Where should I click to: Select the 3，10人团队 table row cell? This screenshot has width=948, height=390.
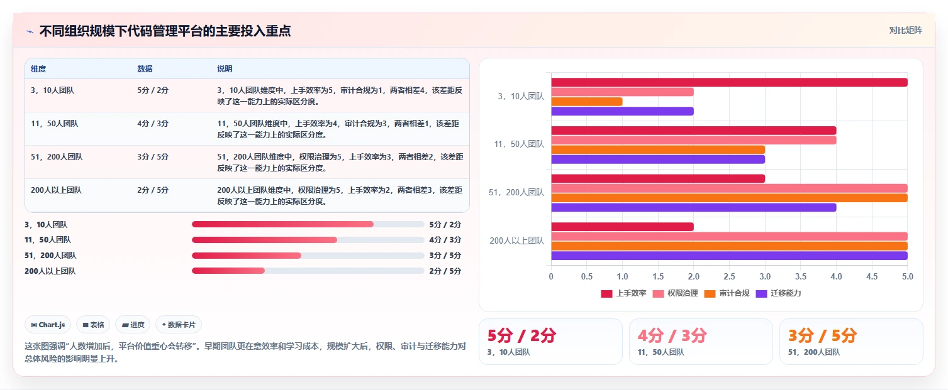78,95
